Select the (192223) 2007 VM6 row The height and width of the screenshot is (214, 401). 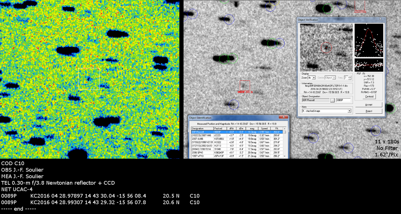[200, 135]
